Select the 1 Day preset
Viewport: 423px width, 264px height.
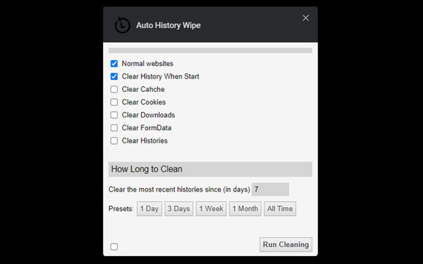click(x=149, y=209)
